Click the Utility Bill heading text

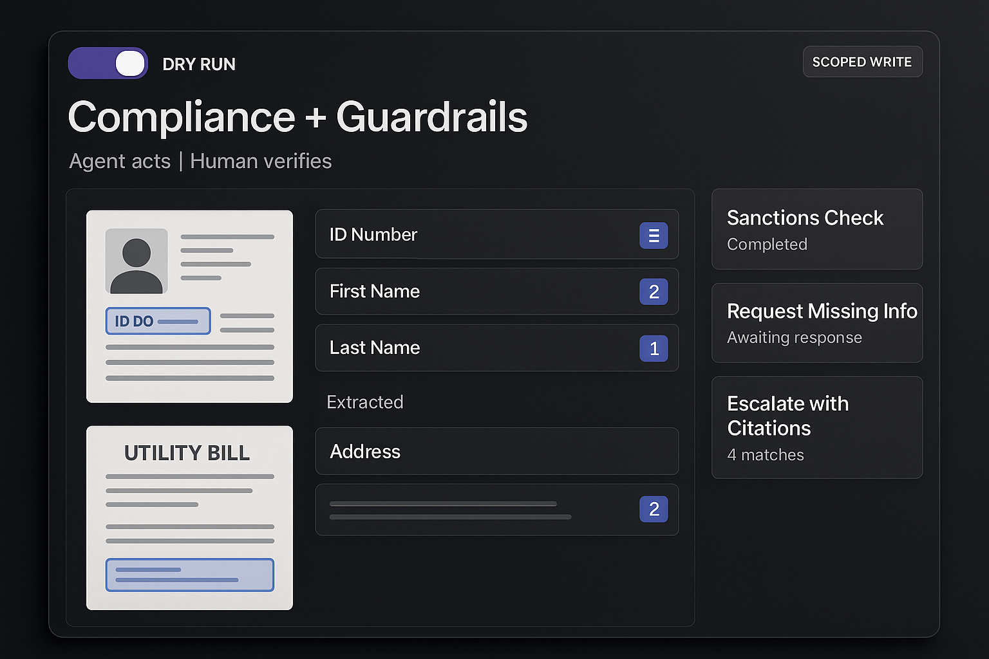pos(187,453)
